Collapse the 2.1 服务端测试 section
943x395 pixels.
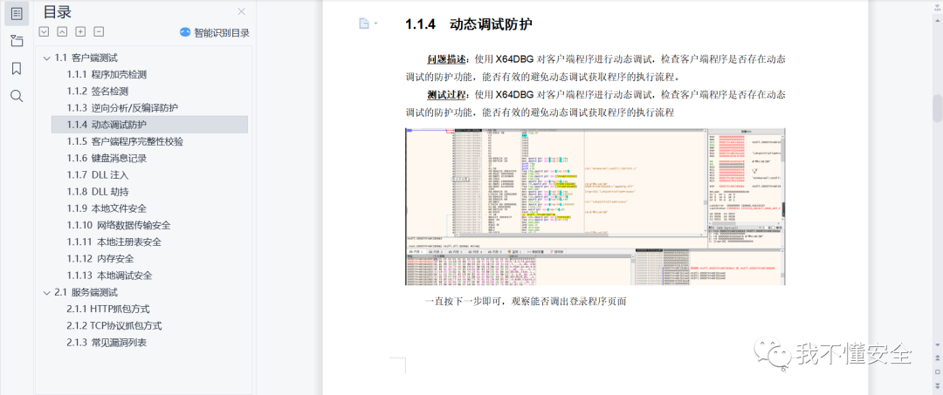click(46, 293)
